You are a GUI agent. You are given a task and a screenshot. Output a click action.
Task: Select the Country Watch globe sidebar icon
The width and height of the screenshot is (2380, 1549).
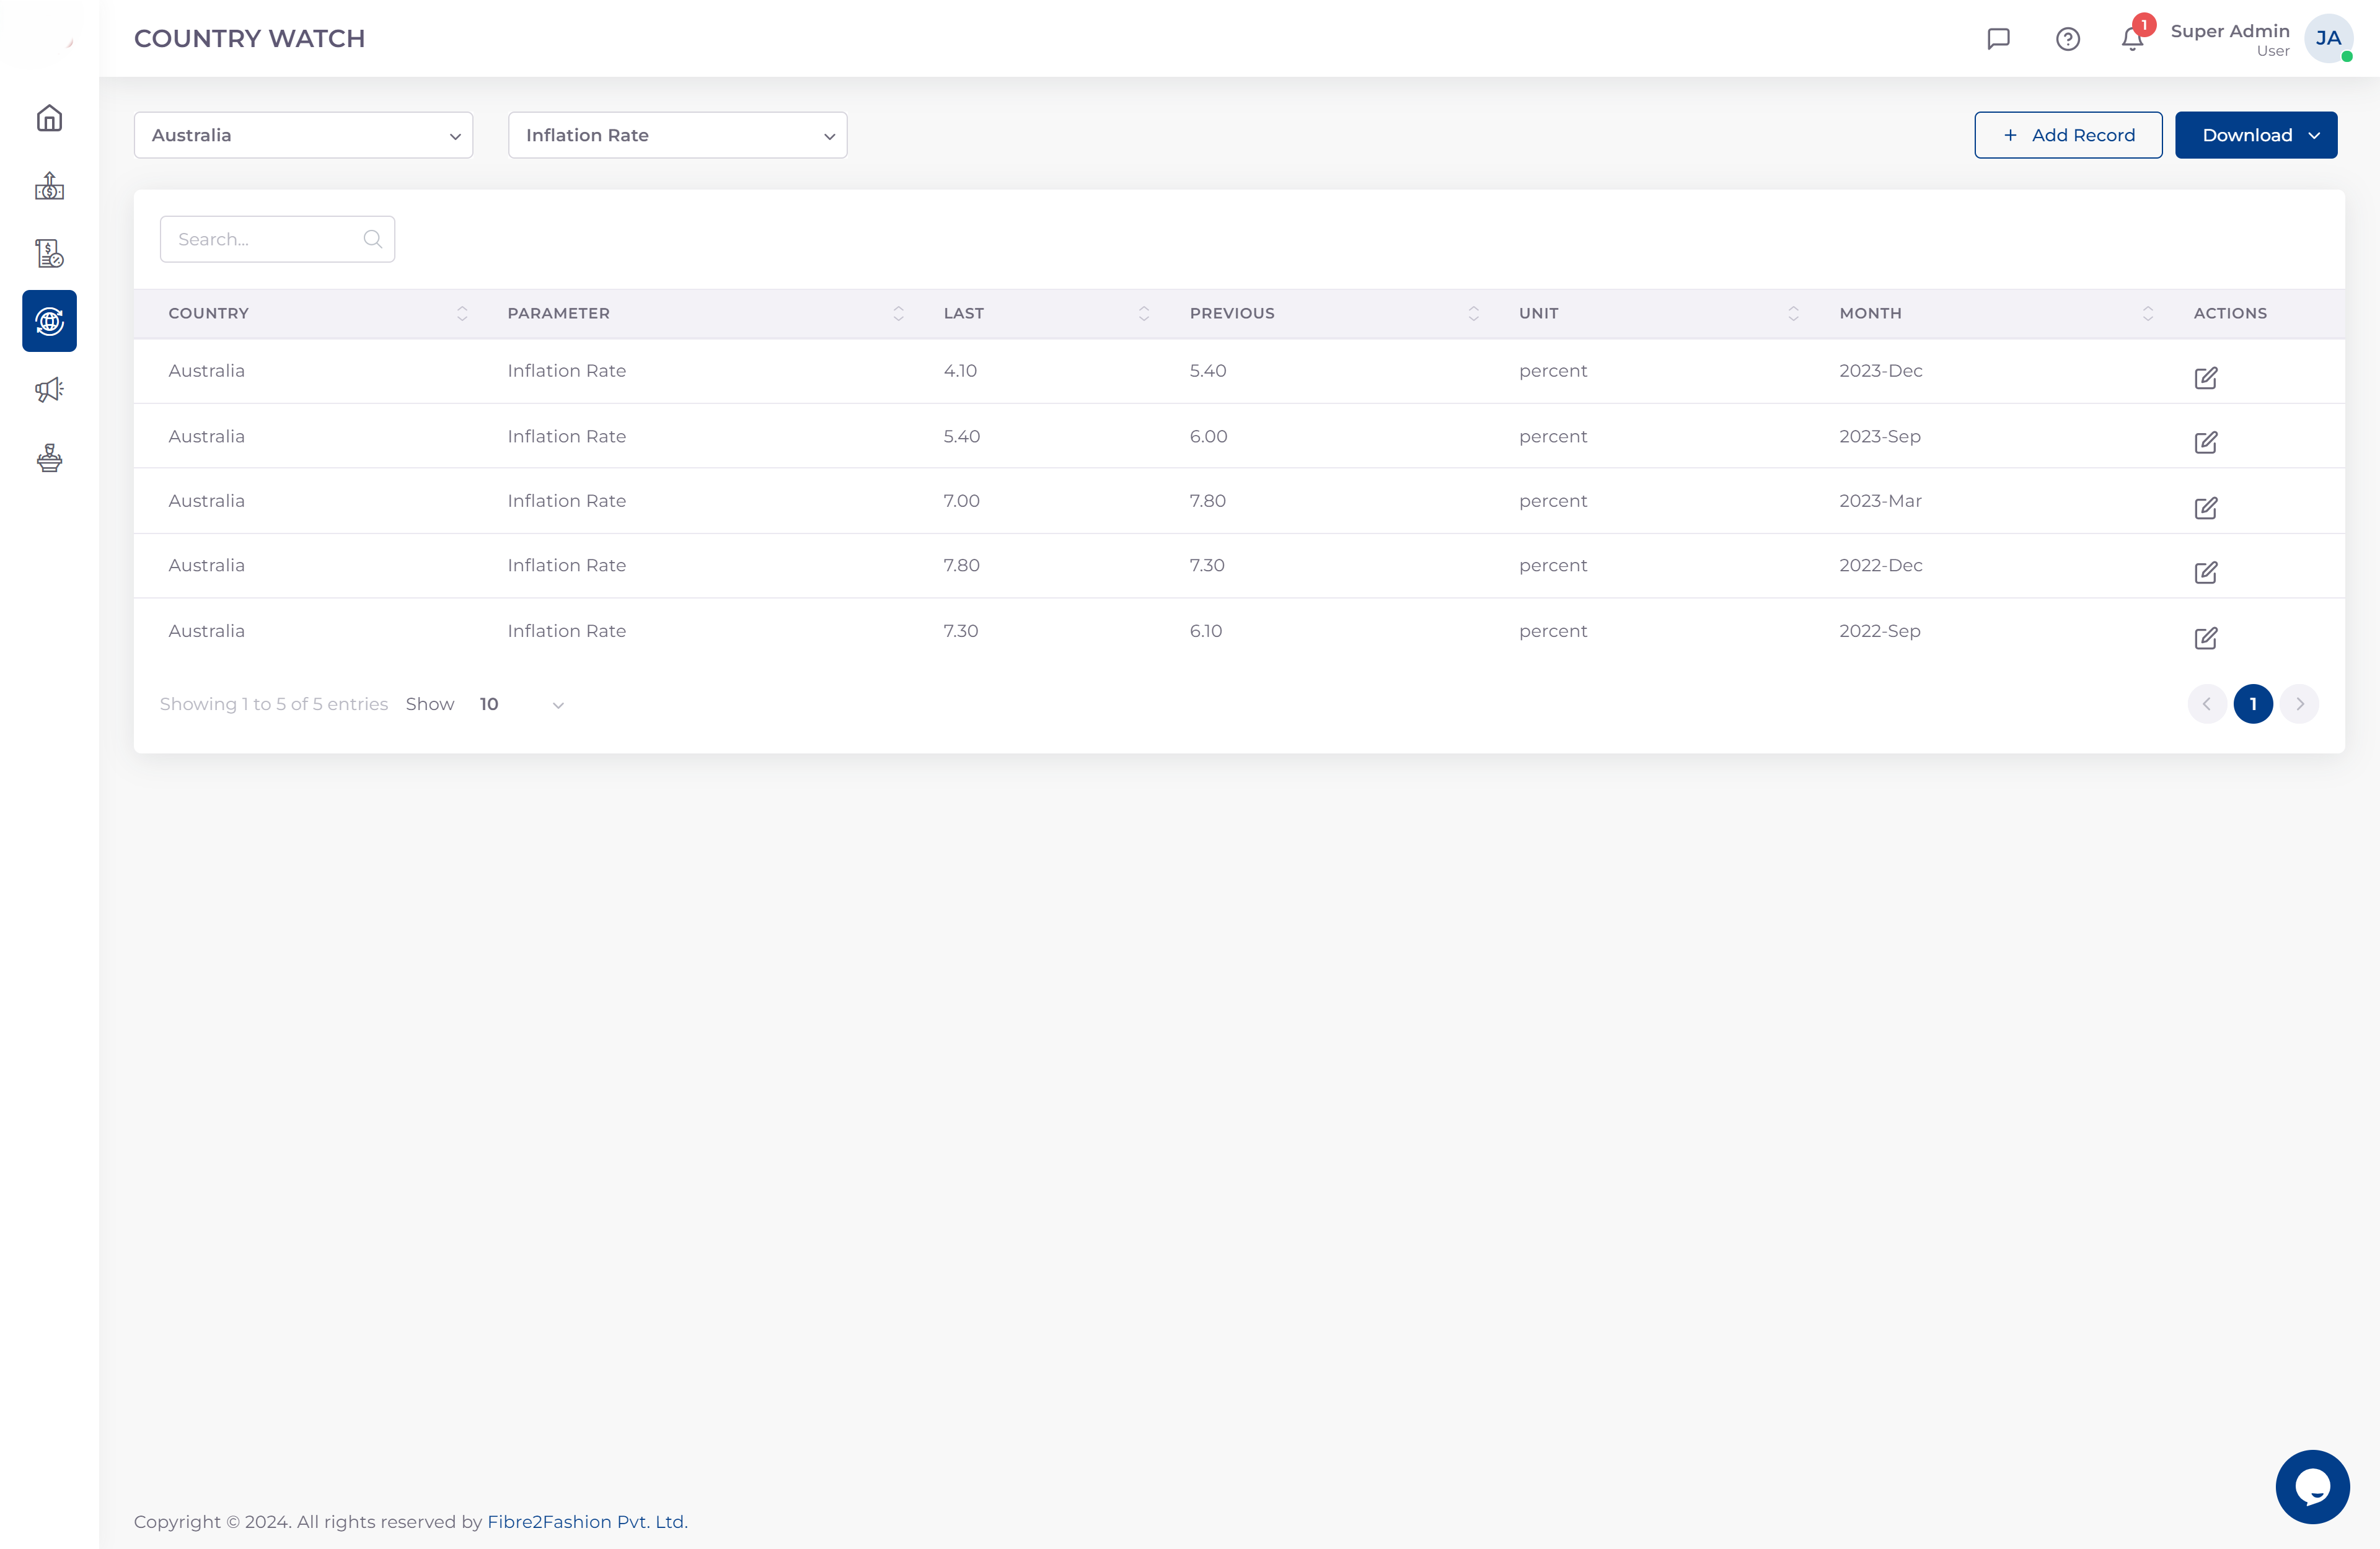pyautogui.click(x=49, y=321)
